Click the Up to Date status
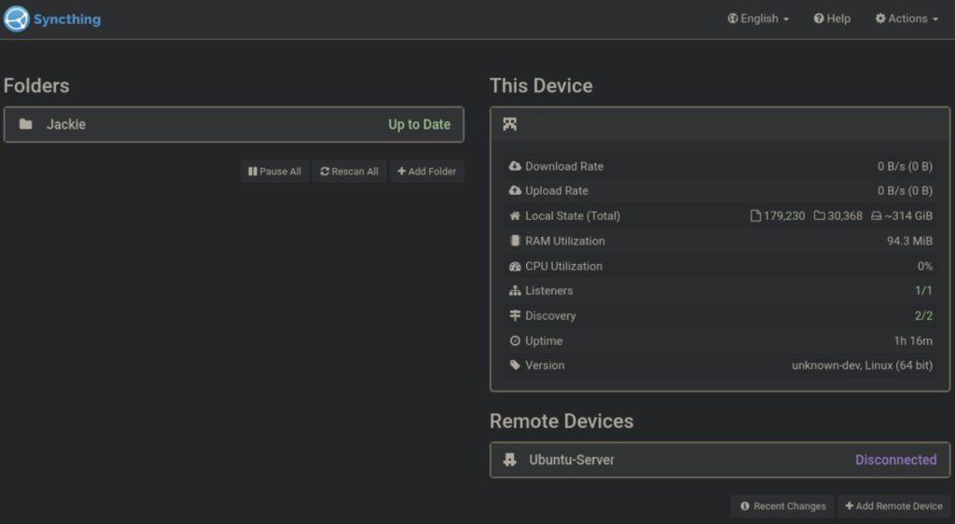Image resolution: width=955 pixels, height=524 pixels. (419, 125)
